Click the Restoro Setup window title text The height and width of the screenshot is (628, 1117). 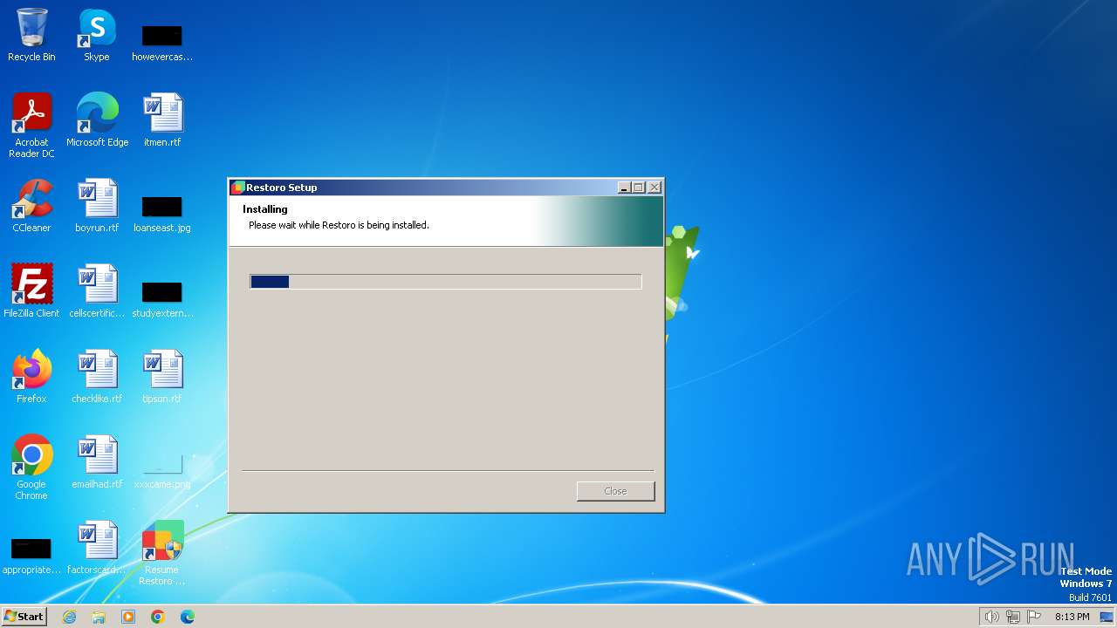(282, 188)
